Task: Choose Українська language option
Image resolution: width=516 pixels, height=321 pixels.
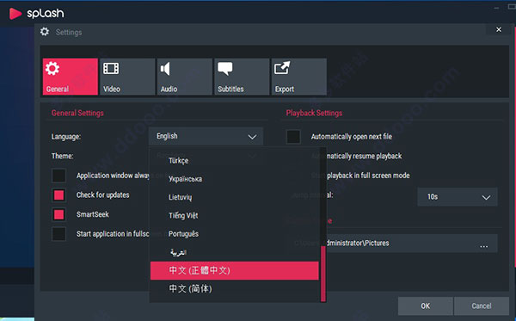Action: click(235, 179)
